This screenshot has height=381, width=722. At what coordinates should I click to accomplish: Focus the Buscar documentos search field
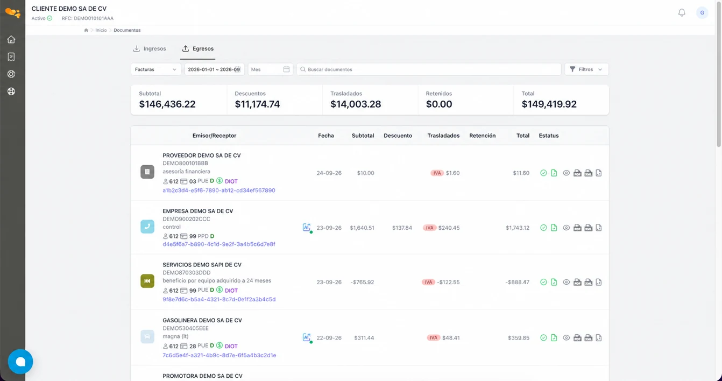click(429, 69)
